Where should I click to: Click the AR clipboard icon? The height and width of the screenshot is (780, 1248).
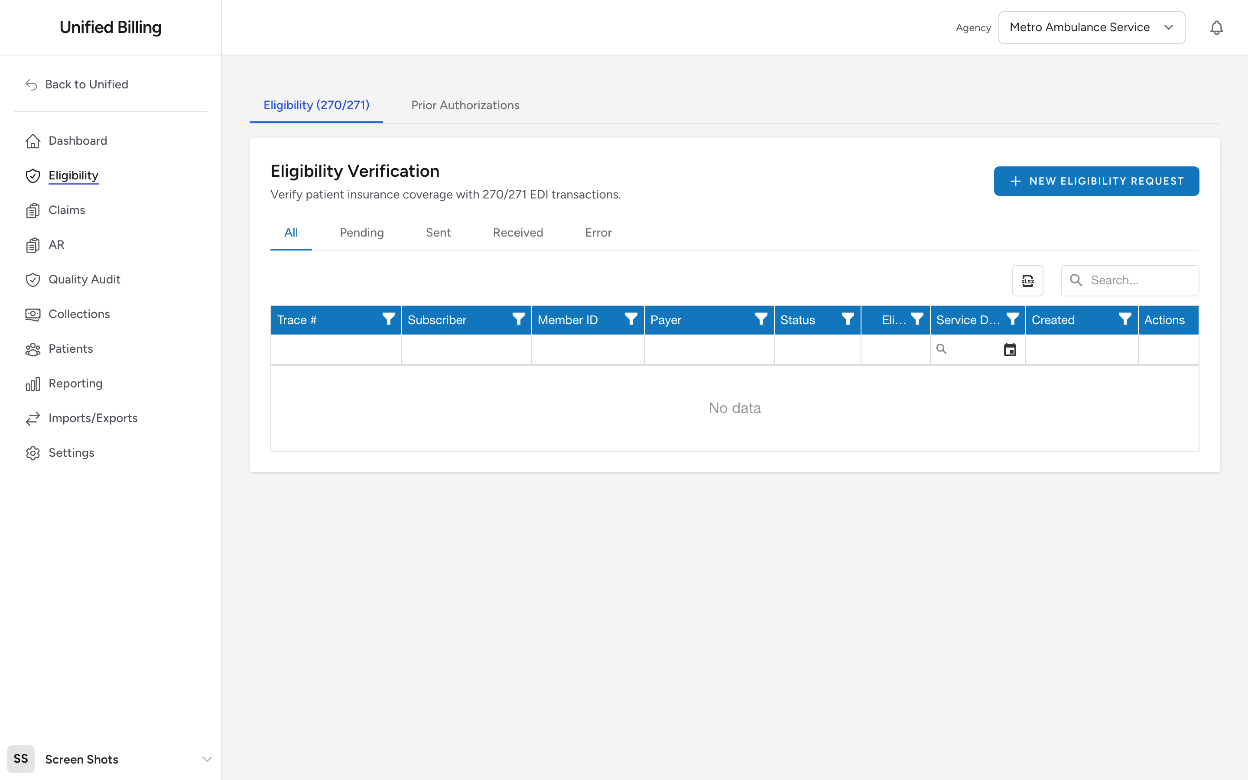click(33, 245)
